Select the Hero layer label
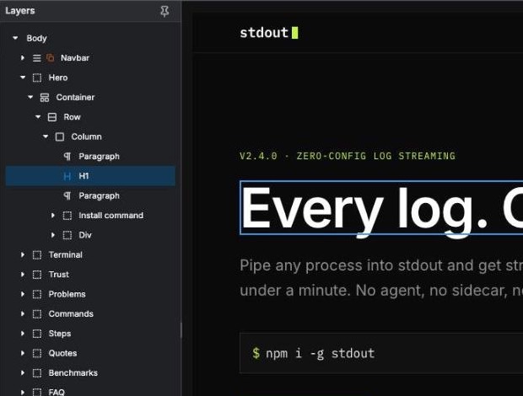 click(58, 78)
